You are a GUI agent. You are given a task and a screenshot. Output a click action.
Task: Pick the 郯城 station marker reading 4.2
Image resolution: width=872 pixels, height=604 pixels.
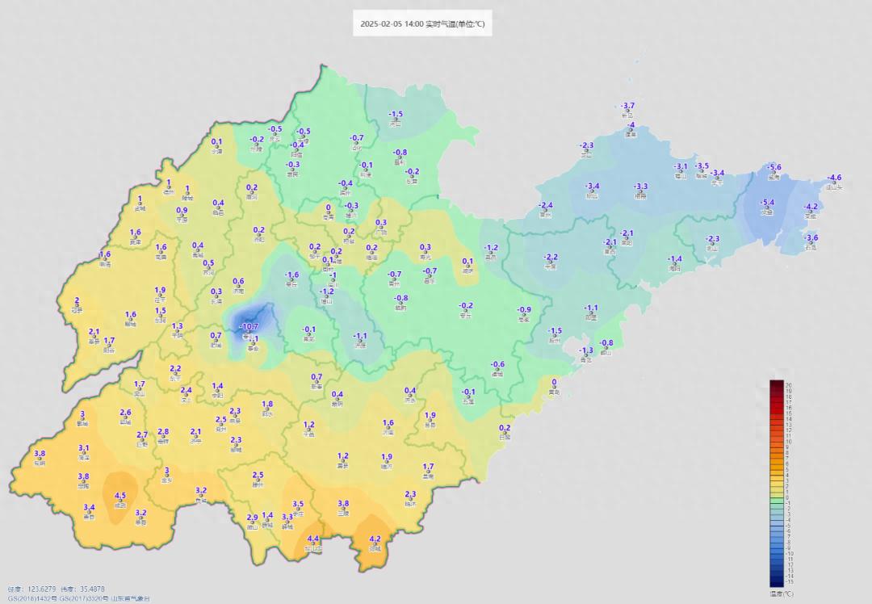[x=375, y=546]
